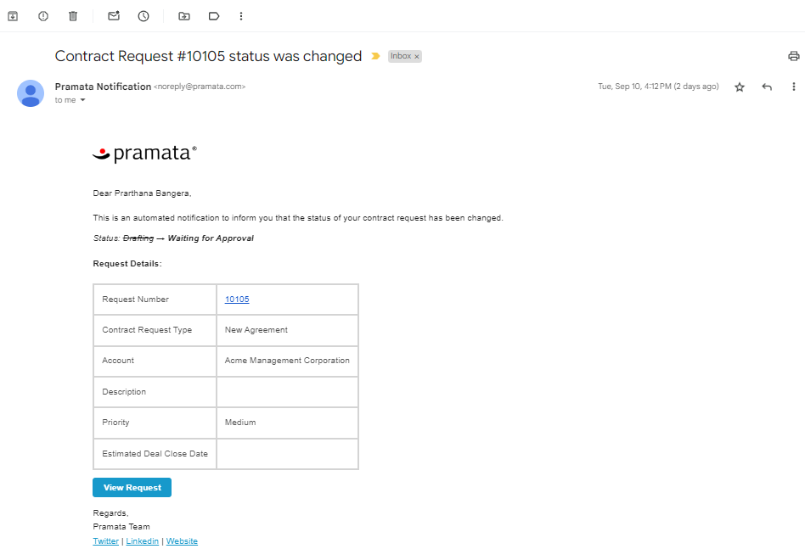Star this Pramata email
Viewport: 805px width, 560px height.
coord(740,87)
